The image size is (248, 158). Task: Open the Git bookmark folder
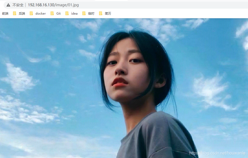pyautogui.click(x=56, y=14)
